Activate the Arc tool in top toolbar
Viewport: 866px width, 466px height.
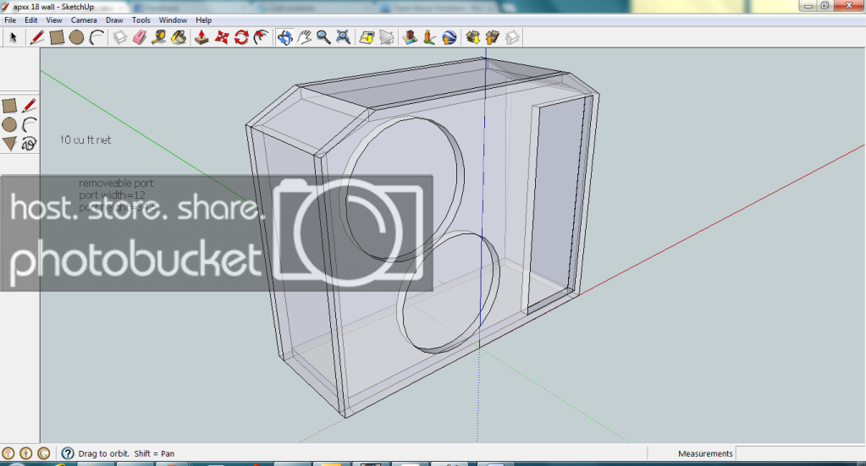[x=97, y=37]
